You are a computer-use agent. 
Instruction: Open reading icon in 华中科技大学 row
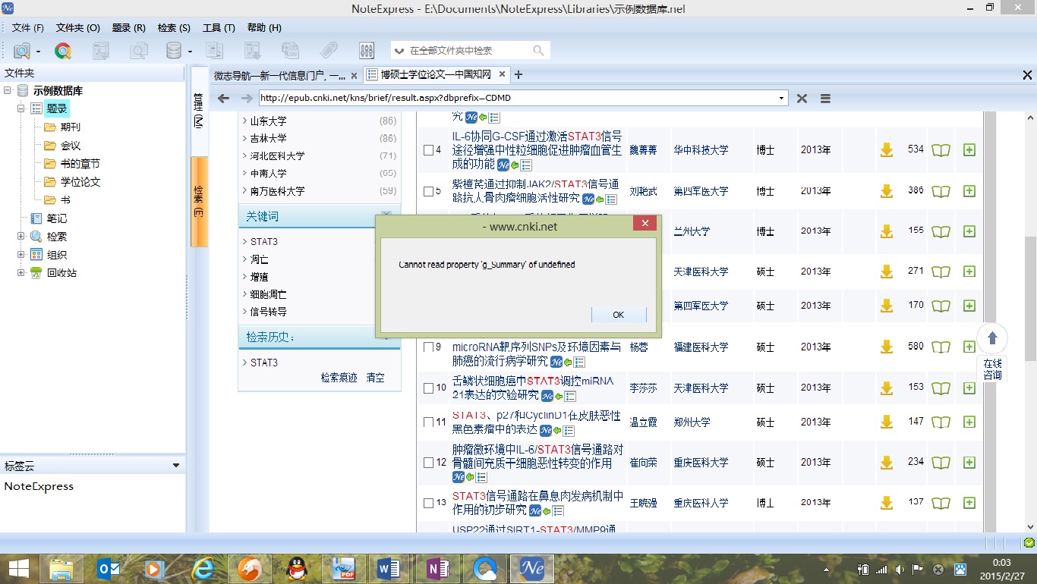941,149
